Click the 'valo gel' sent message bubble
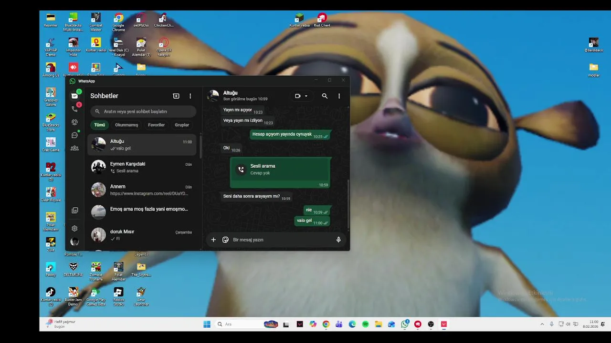Viewport: 611px width, 343px height. [313, 221]
